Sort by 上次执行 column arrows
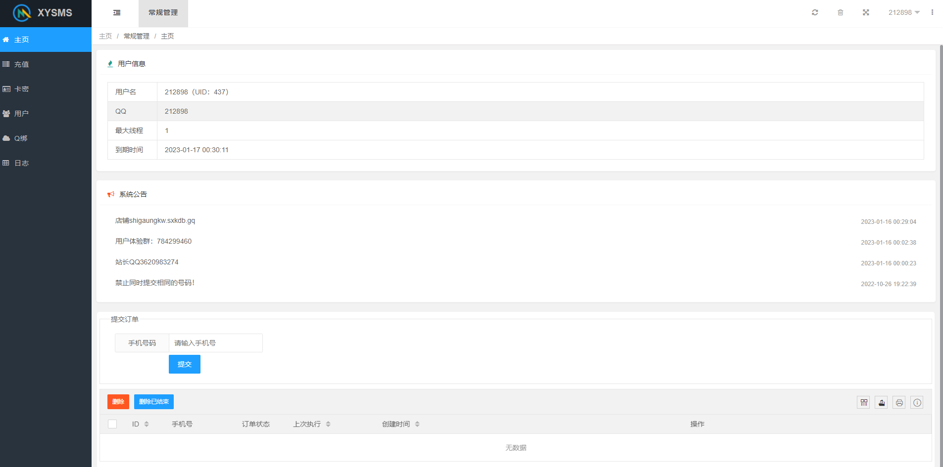 pos(328,424)
